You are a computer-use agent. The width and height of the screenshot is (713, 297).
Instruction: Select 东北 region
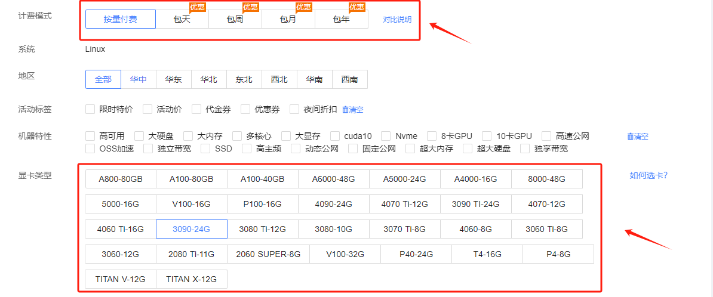[244, 79]
